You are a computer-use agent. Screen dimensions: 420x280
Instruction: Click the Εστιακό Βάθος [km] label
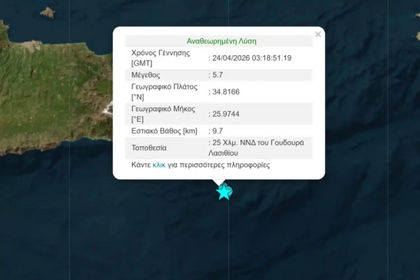(164, 131)
